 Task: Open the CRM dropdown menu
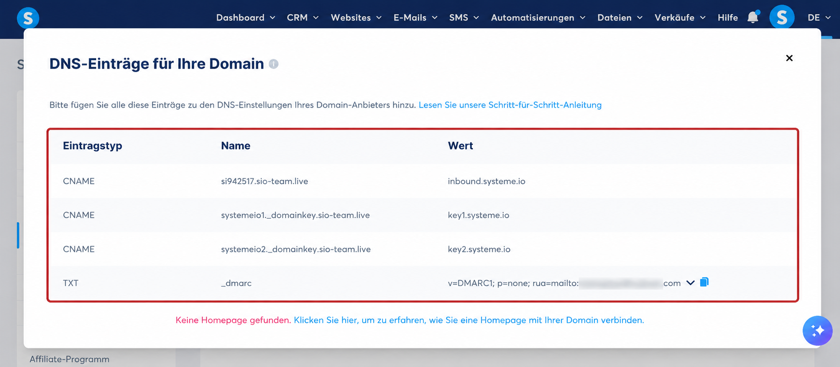[303, 18]
